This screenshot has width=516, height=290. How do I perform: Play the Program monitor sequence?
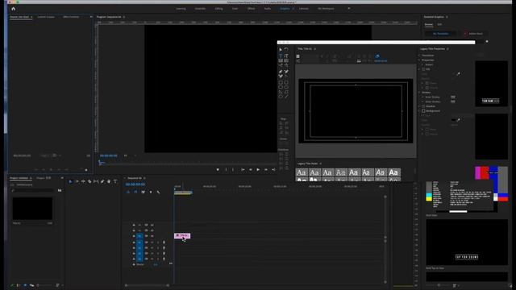[x=258, y=170]
